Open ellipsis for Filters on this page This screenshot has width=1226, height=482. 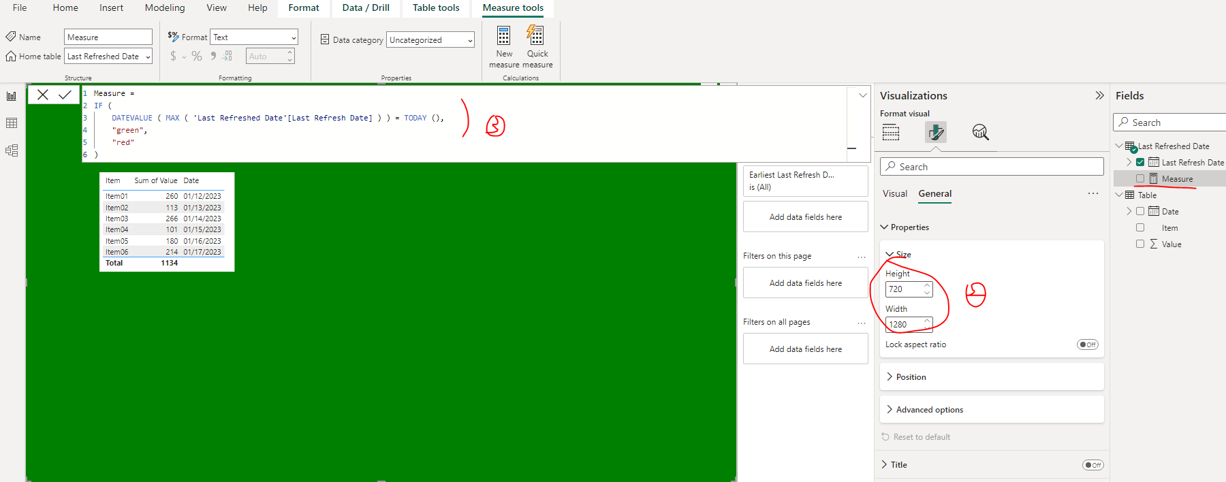pos(862,257)
